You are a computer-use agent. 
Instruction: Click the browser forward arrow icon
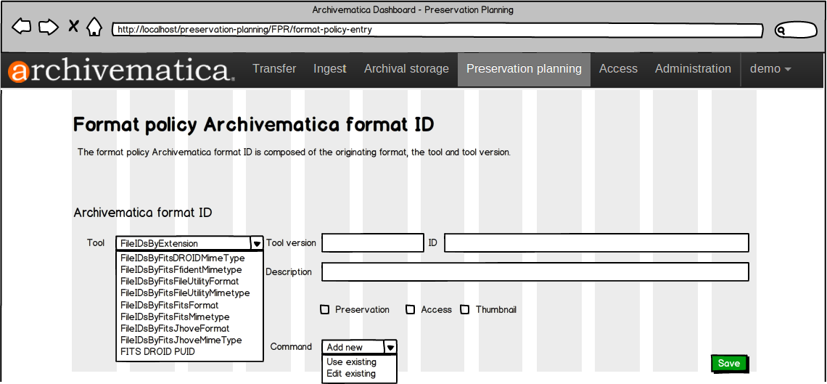coord(48,28)
